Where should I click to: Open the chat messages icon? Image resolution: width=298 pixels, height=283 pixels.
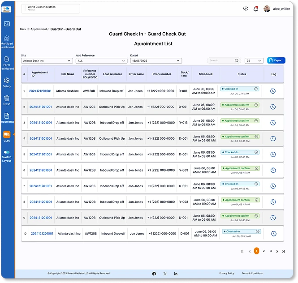point(246,9)
